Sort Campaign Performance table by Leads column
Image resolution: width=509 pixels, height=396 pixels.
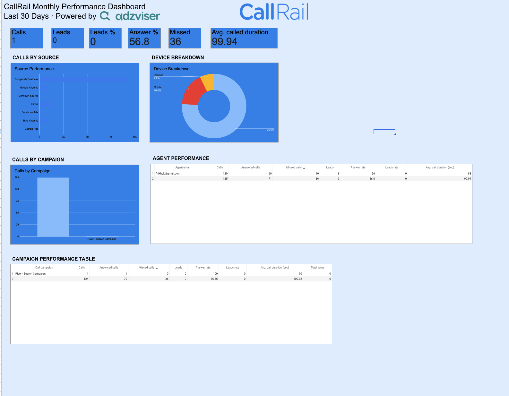[178, 268]
